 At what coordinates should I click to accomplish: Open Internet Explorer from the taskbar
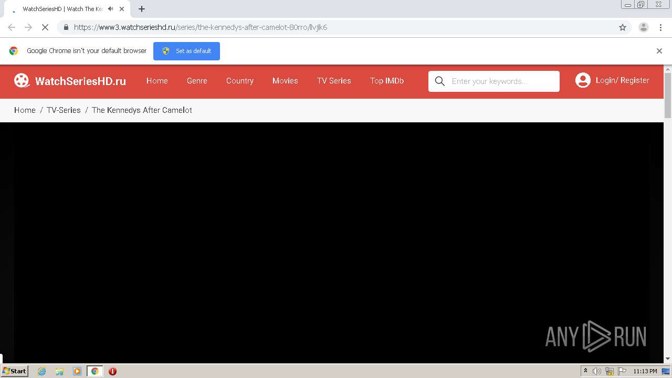[41, 371]
